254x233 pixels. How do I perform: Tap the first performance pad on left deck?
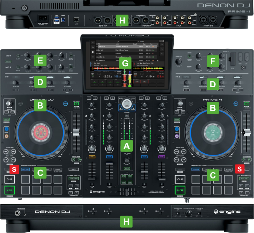click(x=25, y=179)
